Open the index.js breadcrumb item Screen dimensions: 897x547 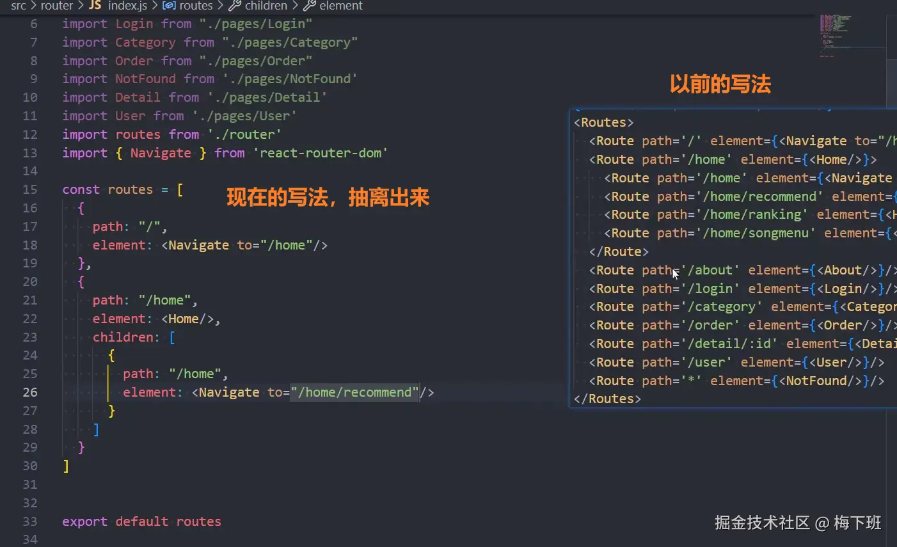pos(127,6)
